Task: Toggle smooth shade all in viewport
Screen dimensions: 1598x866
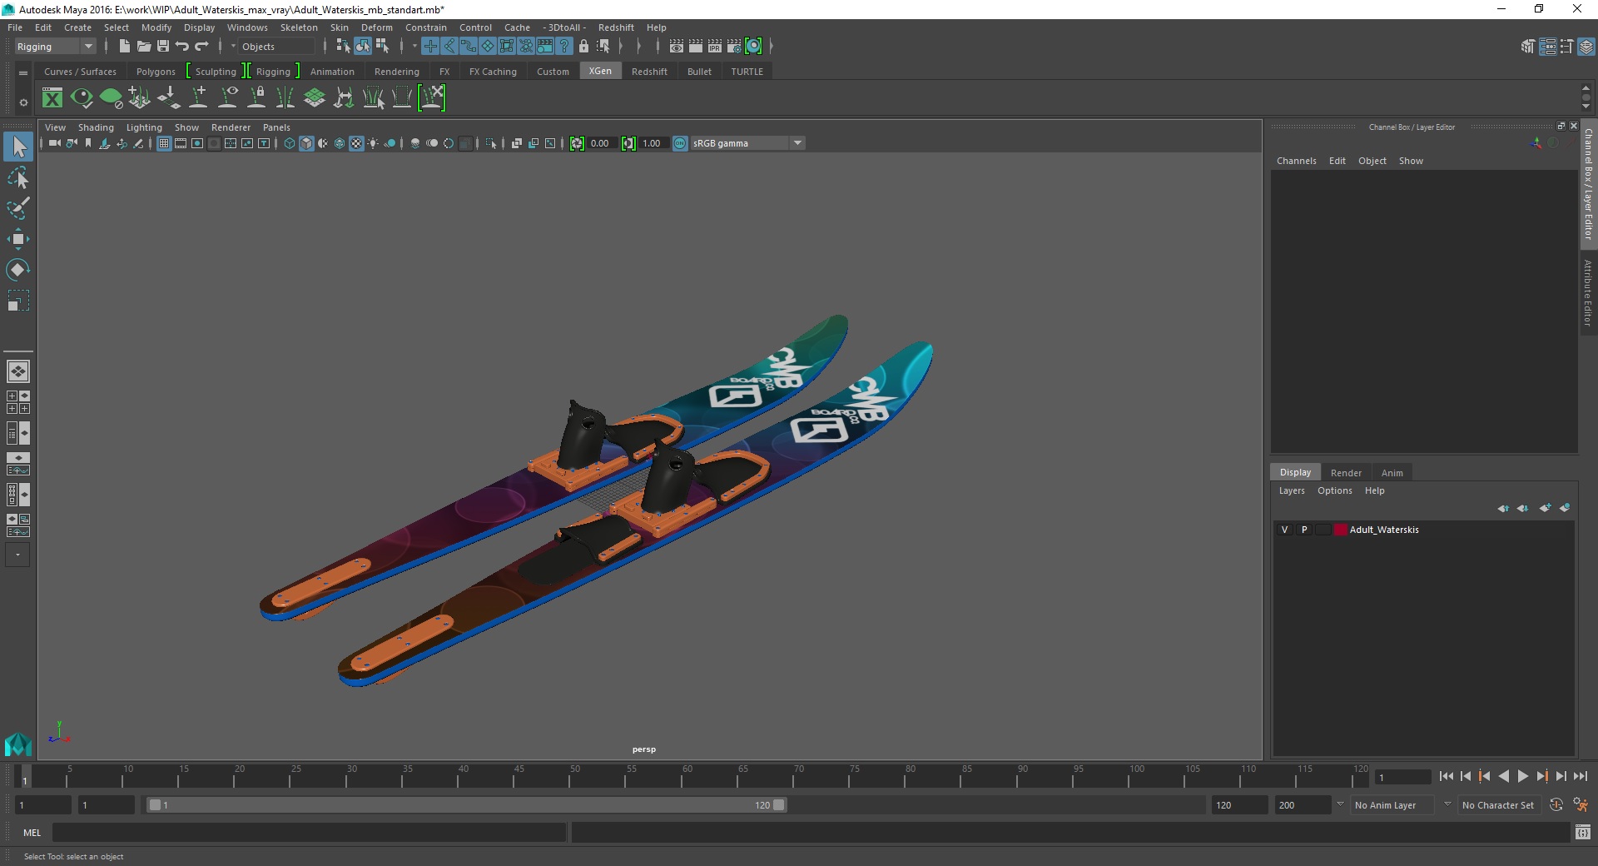Action: 306,143
